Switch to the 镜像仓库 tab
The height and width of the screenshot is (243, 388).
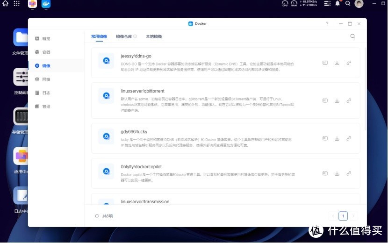click(124, 36)
